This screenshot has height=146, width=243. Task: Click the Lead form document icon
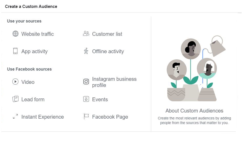coord(15,99)
